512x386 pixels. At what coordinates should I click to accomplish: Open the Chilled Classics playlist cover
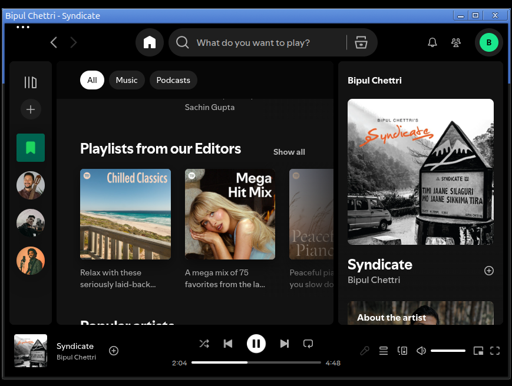125,214
